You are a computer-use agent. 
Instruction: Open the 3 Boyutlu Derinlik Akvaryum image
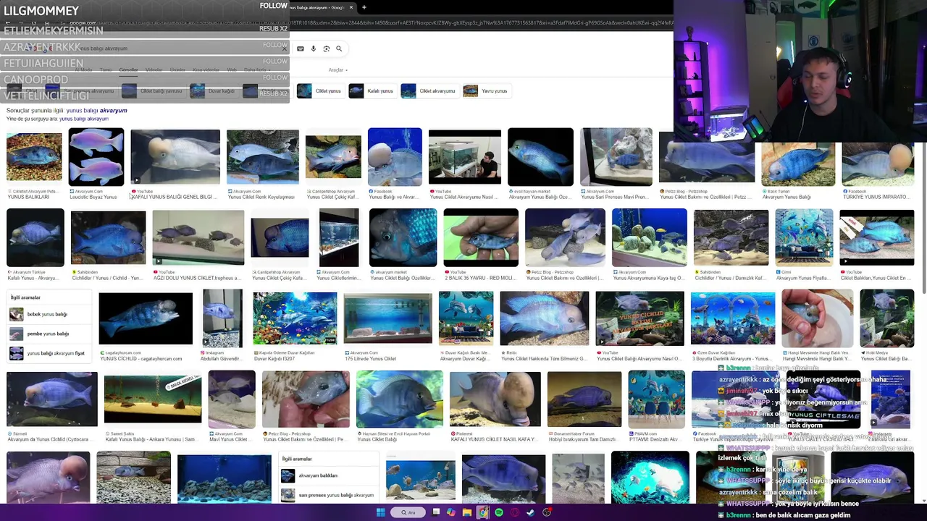[x=732, y=319]
